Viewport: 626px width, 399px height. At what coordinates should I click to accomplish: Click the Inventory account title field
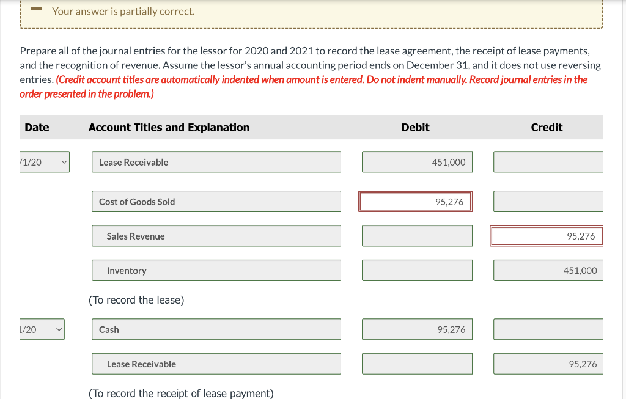pos(215,270)
